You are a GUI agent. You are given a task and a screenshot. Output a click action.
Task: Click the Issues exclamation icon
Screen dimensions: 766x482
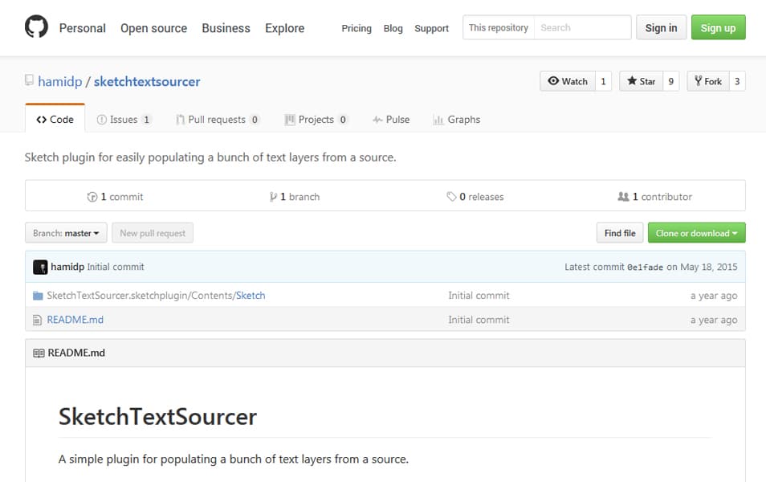pyautogui.click(x=102, y=119)
